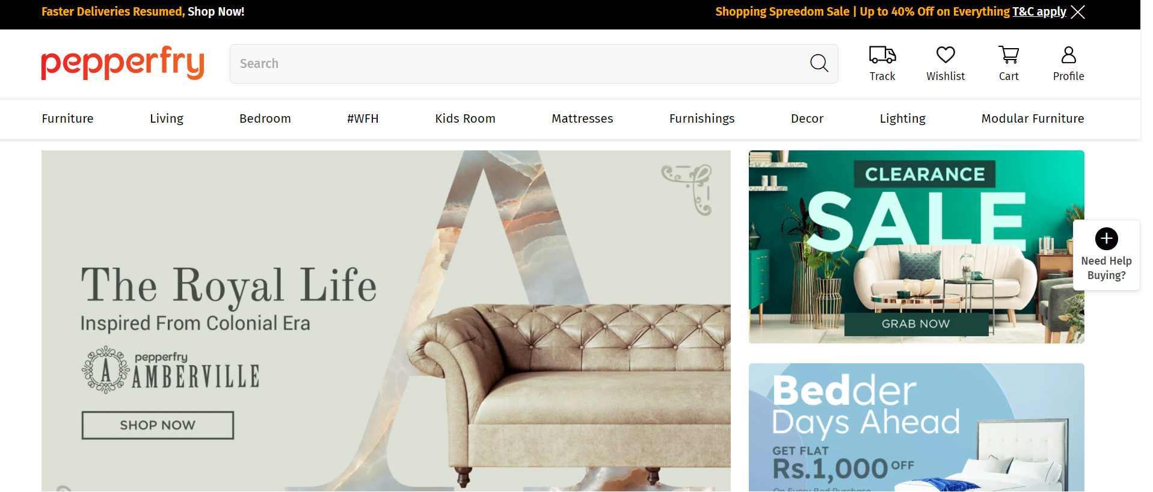Click the Need Help Buying plus icon
The width and height of the screenshot is (1153, 492).
click(x=1106, y=239)
